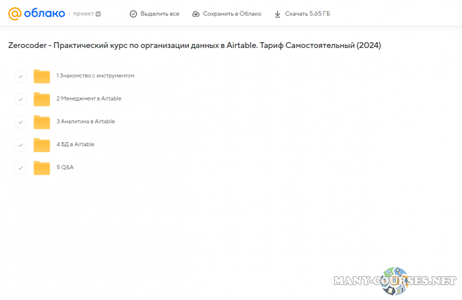Screen dimensions: 462x300
Task: Open the folder icon for 3 Аналитика в Airtable
Action: tap(42, 122)
